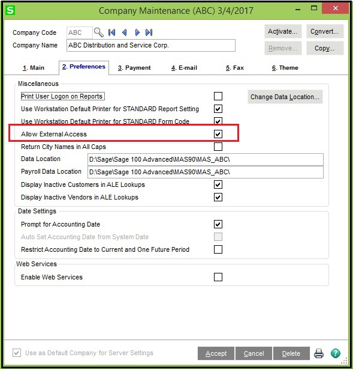353x369 pixels.
Task: Toggle Display Inactive Customers in ALE Lookups
Action: point(218,184)
